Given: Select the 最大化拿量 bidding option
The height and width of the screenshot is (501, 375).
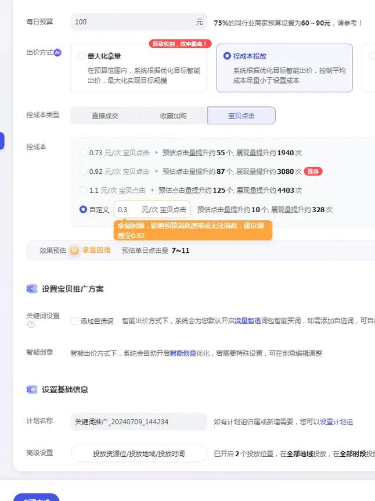Looking at the screenshot, I should click(81, 56).
